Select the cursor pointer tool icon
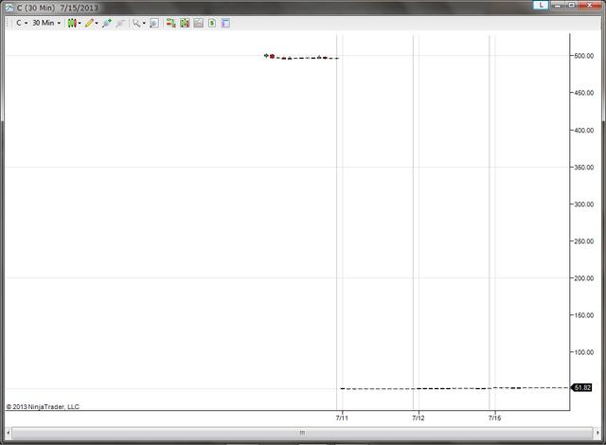 click(136, 23)
